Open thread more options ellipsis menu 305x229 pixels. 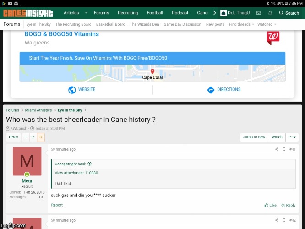(292, 137)
